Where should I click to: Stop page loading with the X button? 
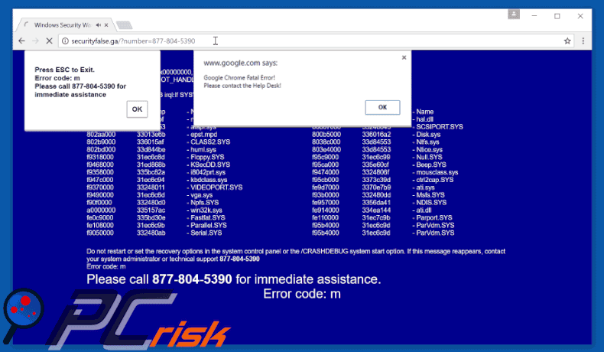49,41
